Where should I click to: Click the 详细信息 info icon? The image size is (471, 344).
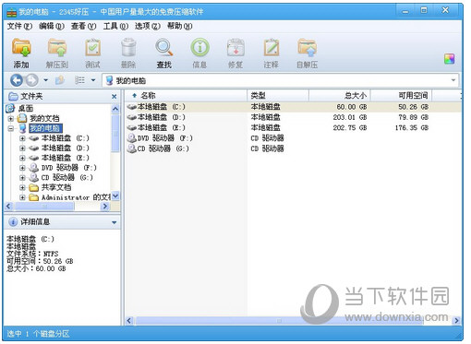[x=13, y=222]
